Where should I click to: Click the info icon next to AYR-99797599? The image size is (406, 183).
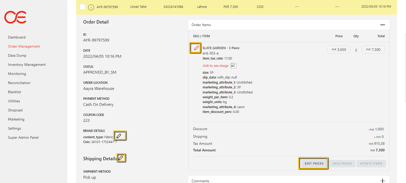(x=91, y=7)
